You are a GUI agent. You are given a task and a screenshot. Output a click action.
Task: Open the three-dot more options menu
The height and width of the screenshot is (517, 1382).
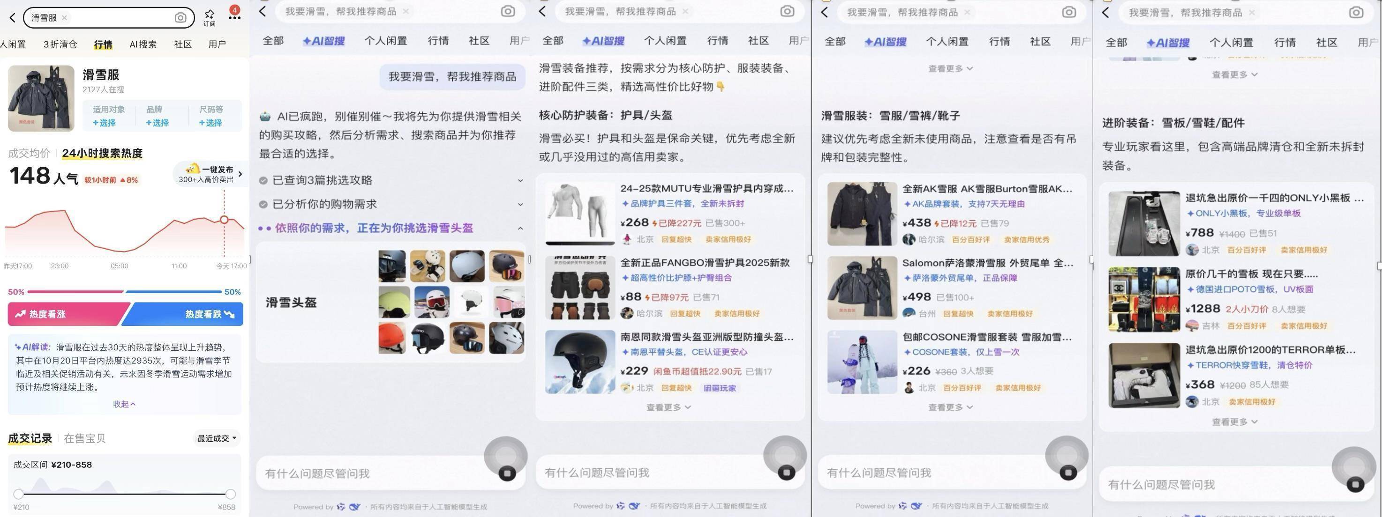234,18
